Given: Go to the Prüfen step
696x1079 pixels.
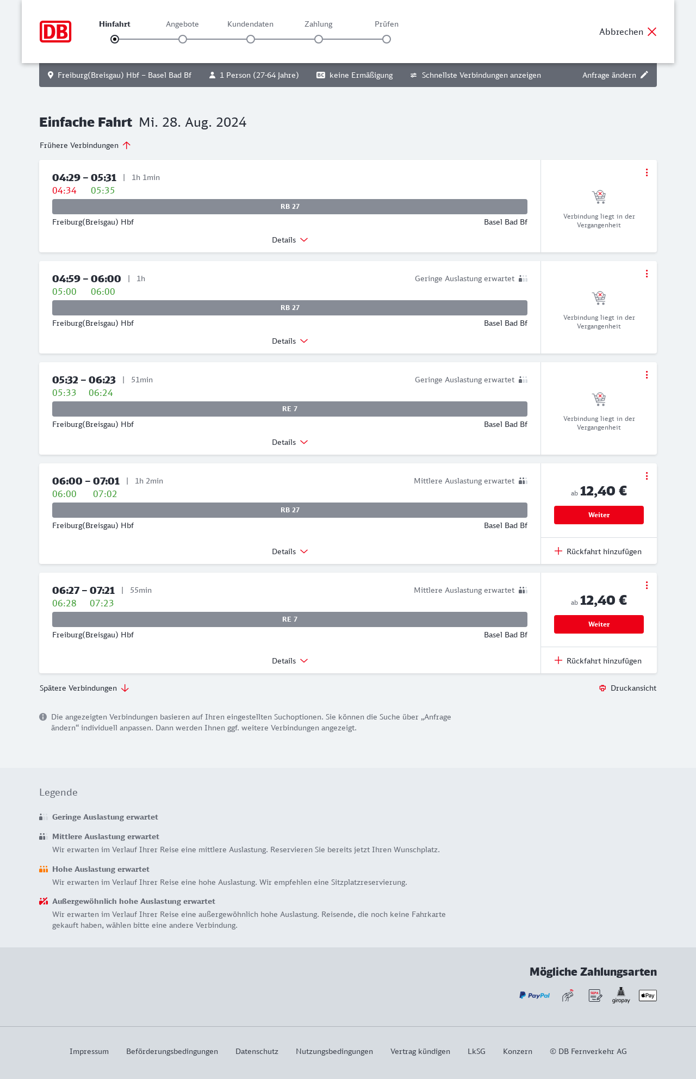Looking at the screenshot, I should (x=387, y=39).
